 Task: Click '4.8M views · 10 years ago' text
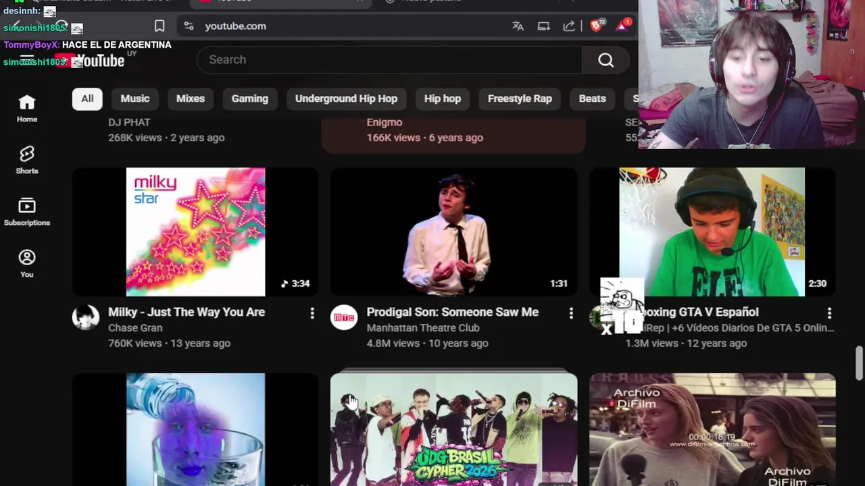click(427, 344)
